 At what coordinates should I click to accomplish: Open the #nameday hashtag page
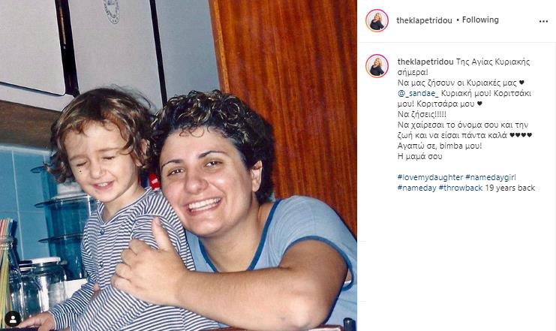click(x=416, y=188)
